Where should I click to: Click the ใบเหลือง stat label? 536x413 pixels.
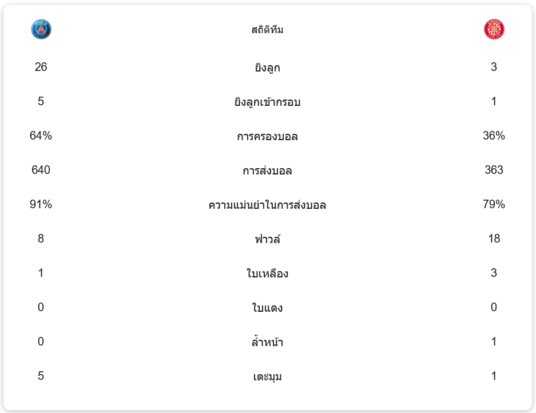click(x=267, y=274)
